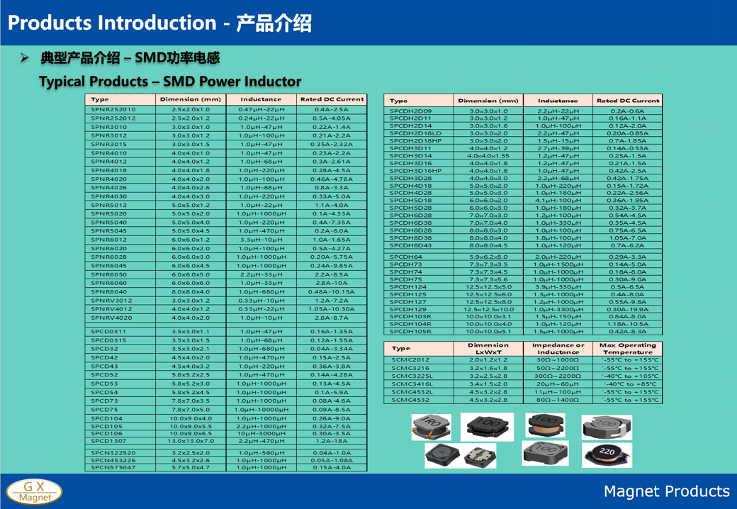Click the Typical Products – SMD Power Inductor heading

[170, 82]
